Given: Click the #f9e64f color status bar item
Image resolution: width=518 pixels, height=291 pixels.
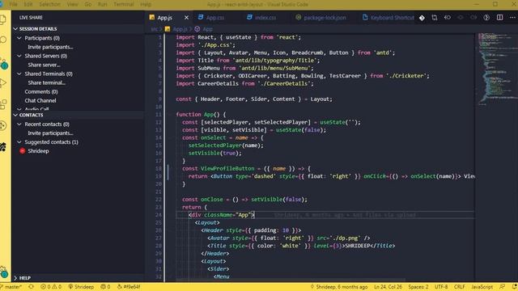Looking at the screenshot, I should [129, 287].
